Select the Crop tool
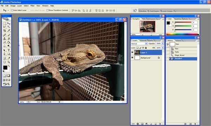211x126 pixels. [x=5, y=31]
